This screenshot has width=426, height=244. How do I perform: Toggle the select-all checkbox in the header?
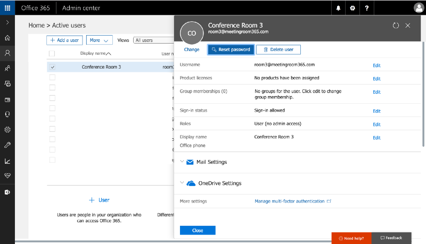[x=52, y=53]
